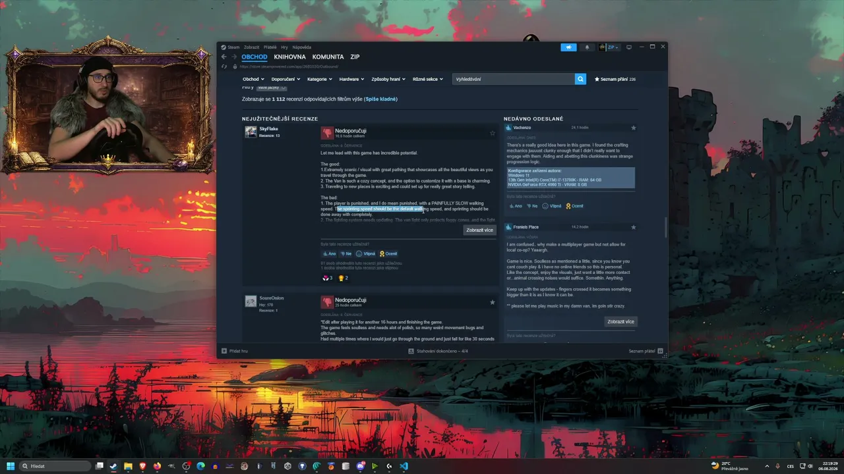
Task: Click the thumbs-down icon on SkyFlake's review
Action: (x=327, y=133)
